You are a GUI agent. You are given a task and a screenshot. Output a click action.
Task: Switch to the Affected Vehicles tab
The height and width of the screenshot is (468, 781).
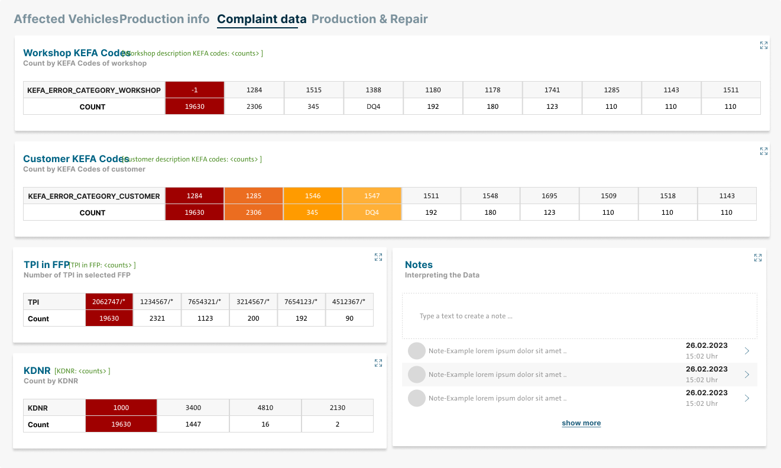tap(66, 19)
